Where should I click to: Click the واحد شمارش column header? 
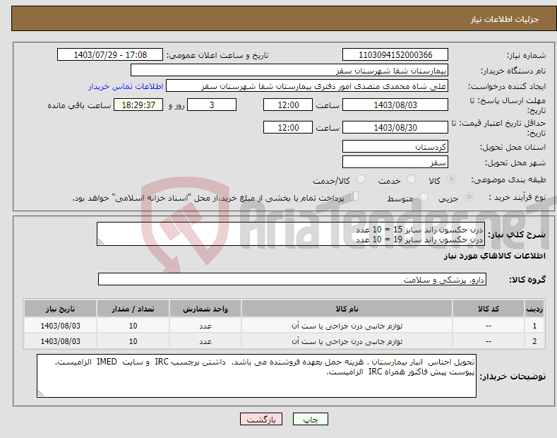click(x=205, y=309)
